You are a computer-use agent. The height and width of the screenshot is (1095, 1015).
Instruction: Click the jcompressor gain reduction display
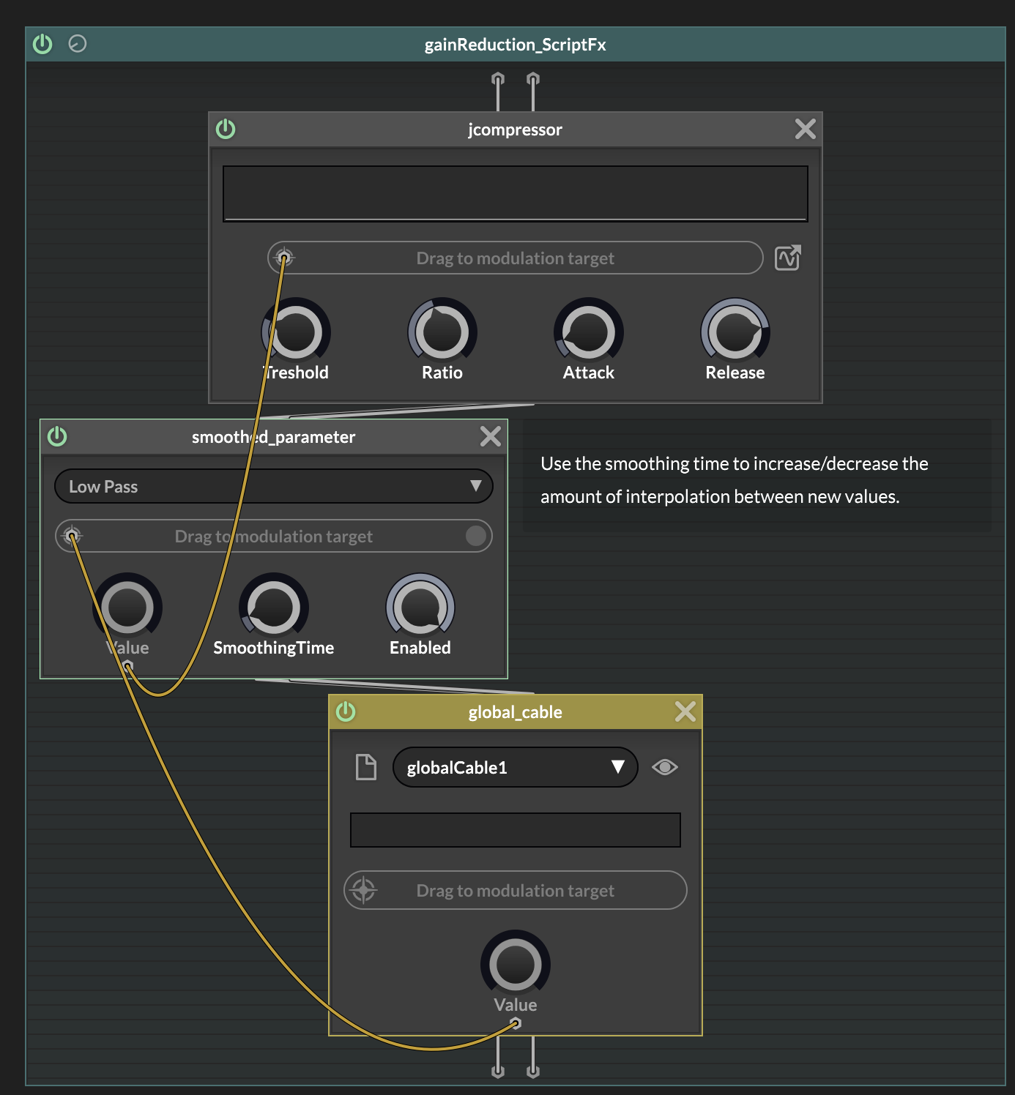point(515,193)
